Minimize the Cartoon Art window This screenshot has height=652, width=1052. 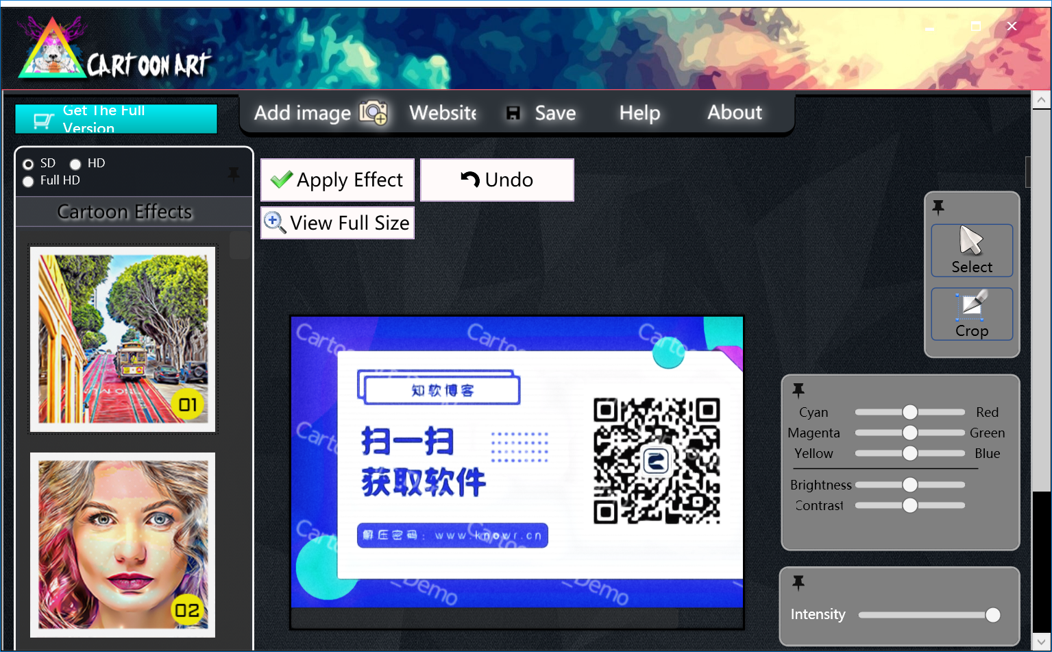click(930, 27)
